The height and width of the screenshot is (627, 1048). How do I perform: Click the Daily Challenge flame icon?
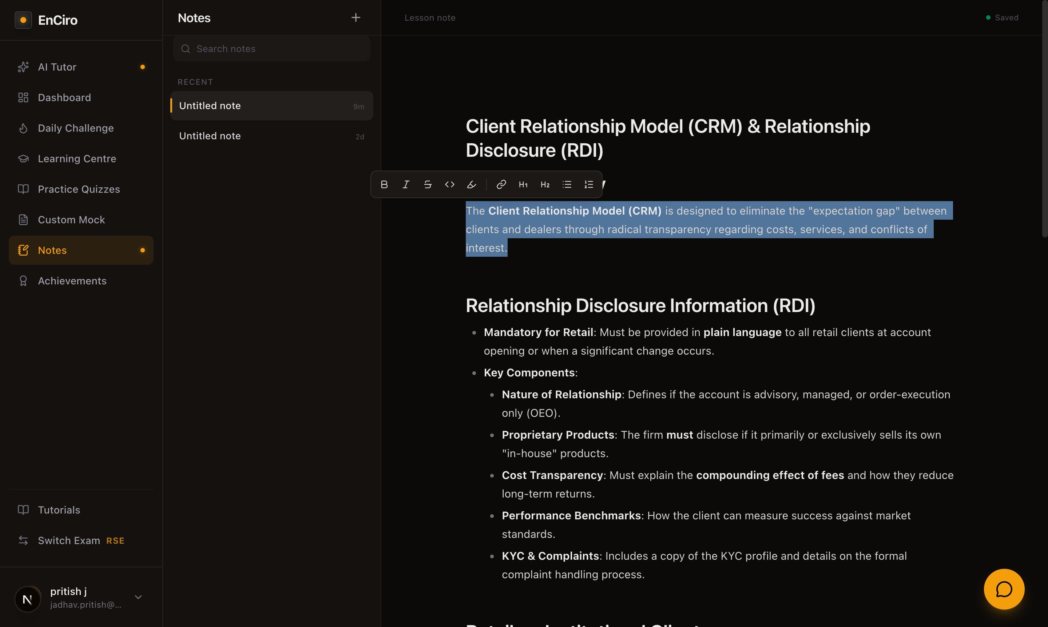(x=23, y=128)
